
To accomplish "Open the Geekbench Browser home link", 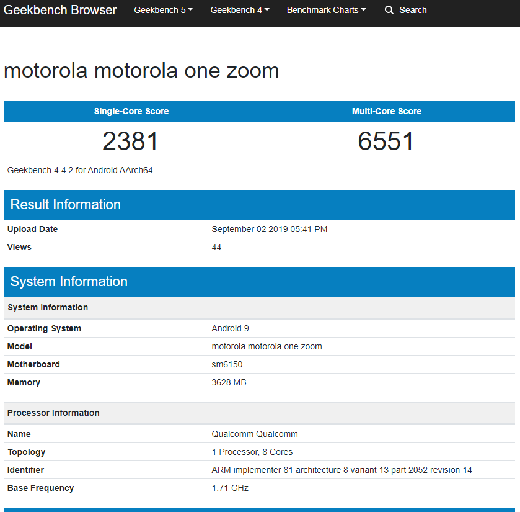I will tap(60, 11).
